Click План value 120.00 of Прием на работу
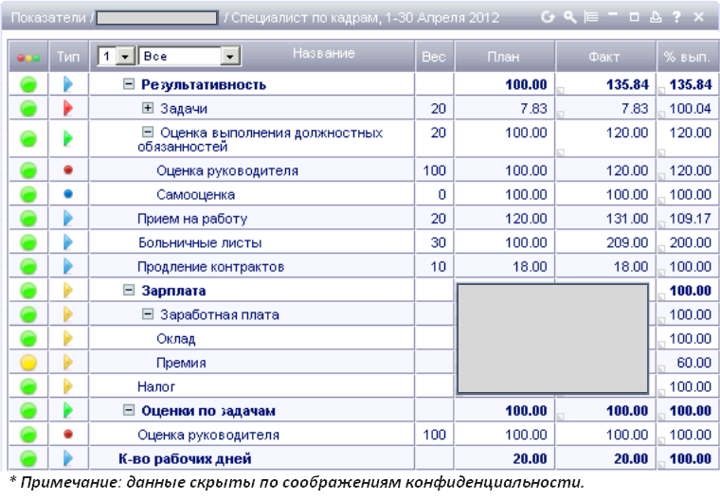 (x=526, y=219)
